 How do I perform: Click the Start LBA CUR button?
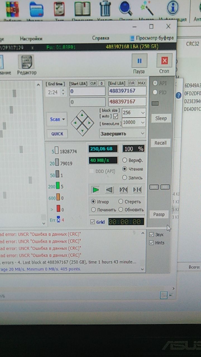point(93,83)
